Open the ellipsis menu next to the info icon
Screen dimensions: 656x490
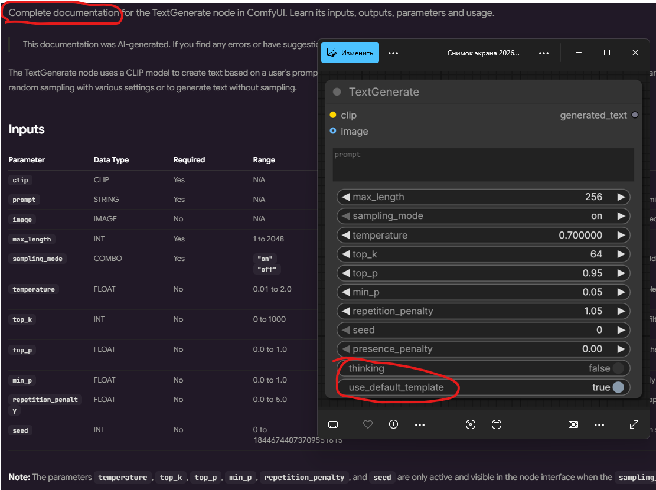pos(420,424)
